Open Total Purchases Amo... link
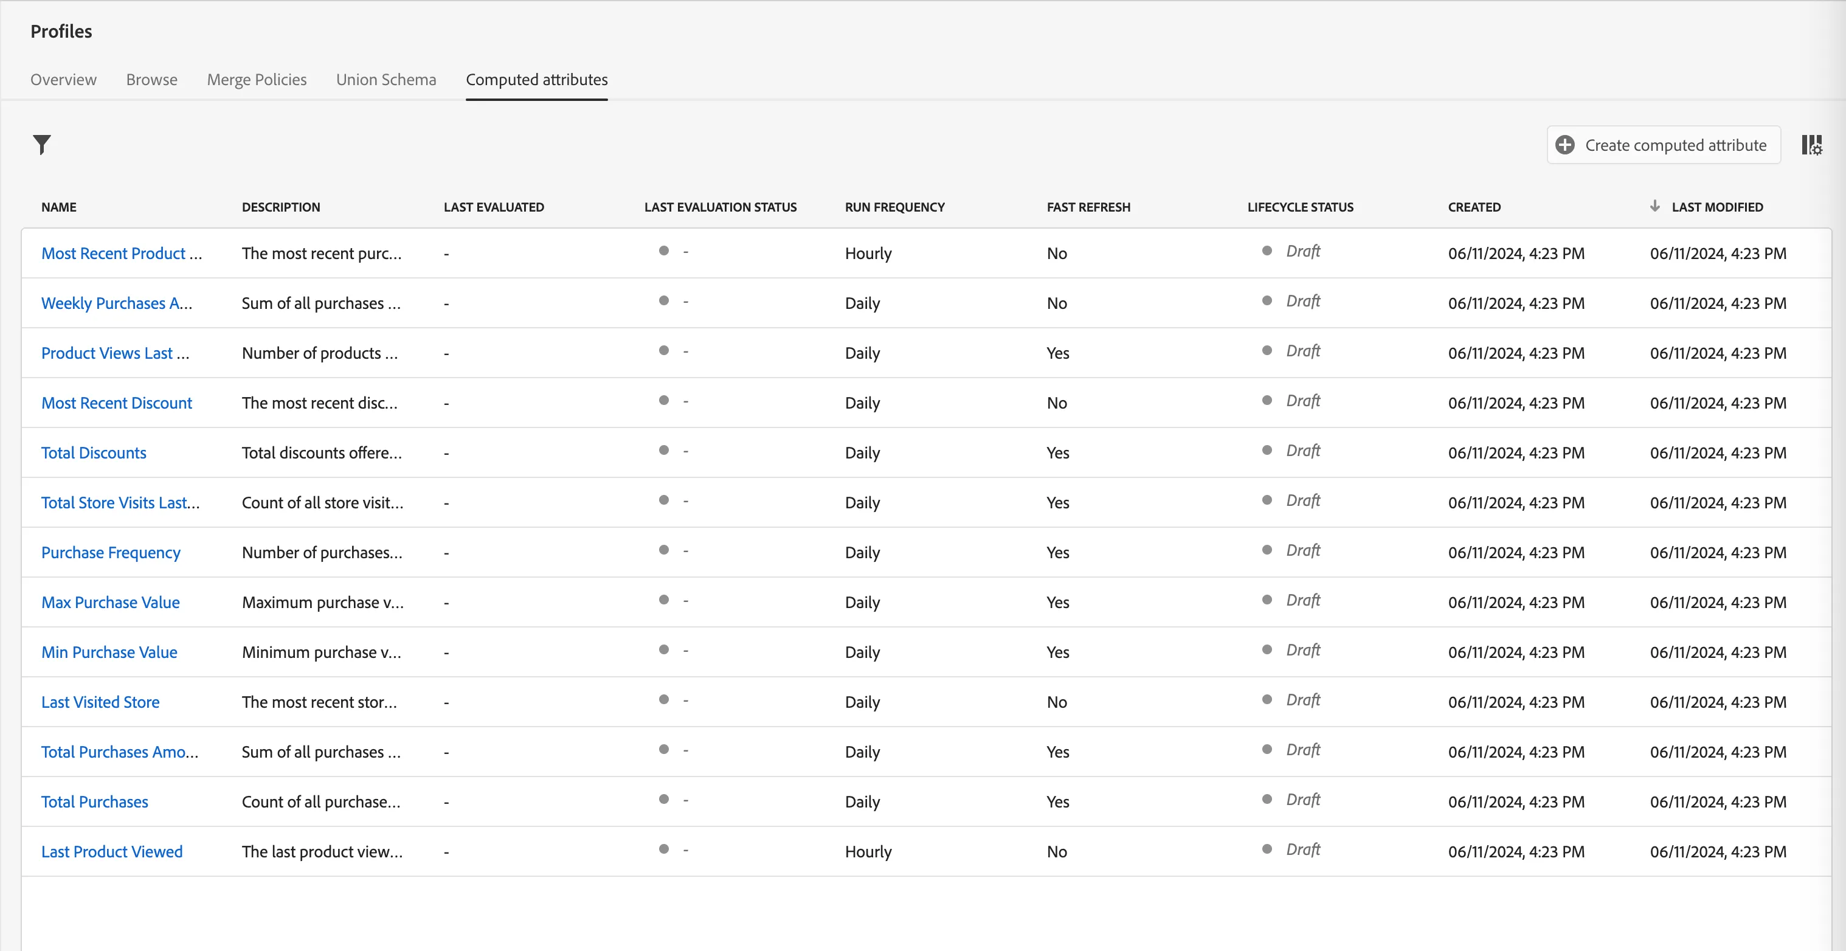This screenshot has height=951, width=1846. click(120, 752)
